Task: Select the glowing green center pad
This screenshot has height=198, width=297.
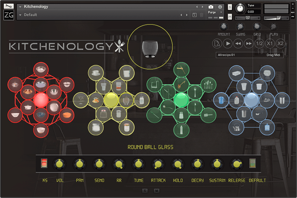Action: (181, 100)
